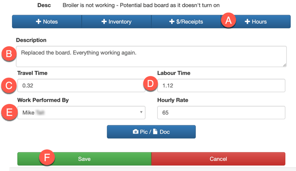
Task: Select the Mike entry in worker combo box
Action: pos(81,112)
